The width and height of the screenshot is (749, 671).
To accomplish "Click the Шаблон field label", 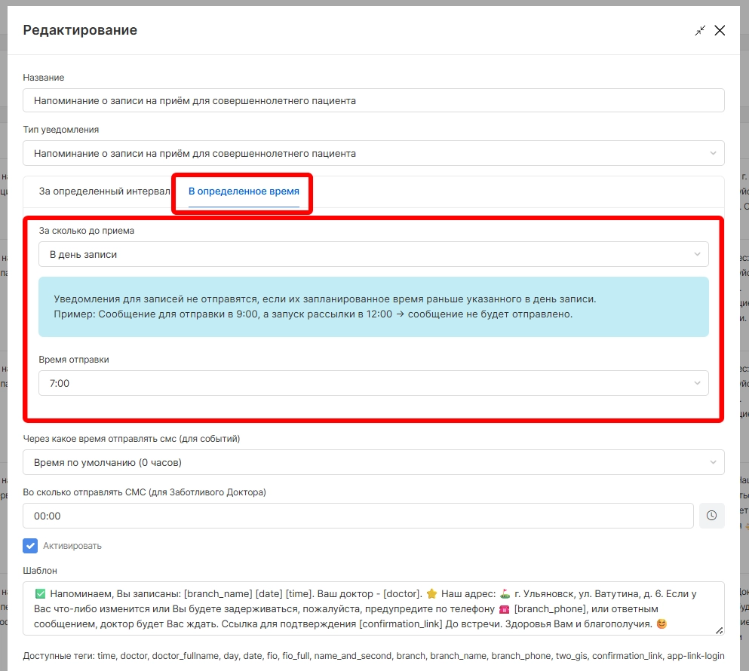I will click(40, 571).
